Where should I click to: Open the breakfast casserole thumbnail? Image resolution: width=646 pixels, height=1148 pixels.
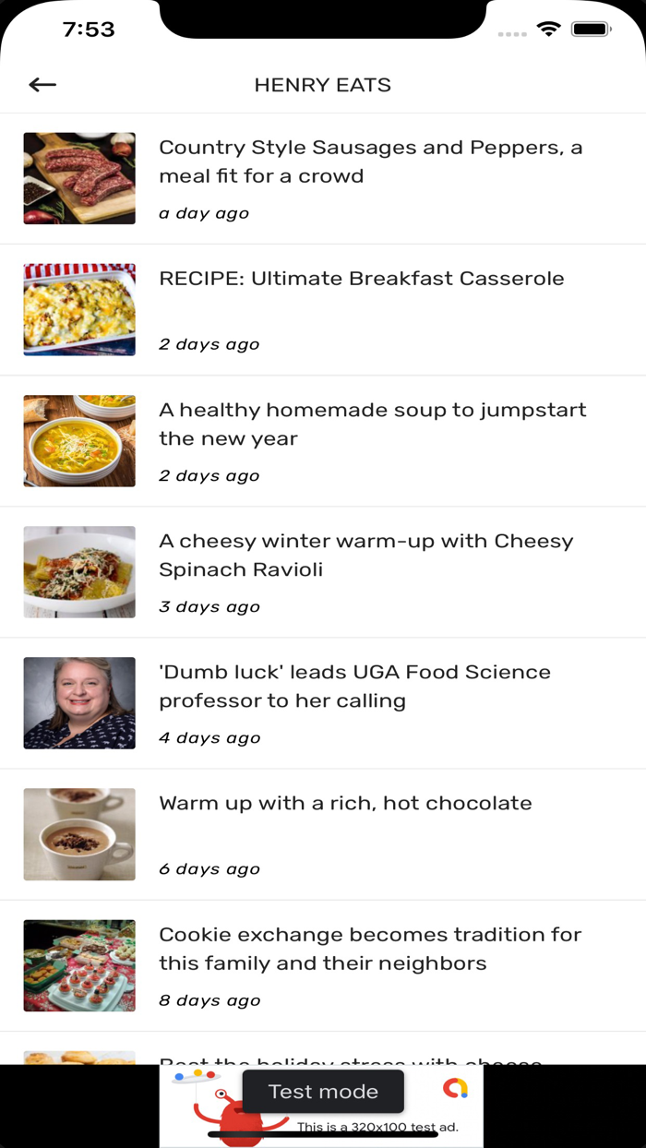click(x=79, y=309)
